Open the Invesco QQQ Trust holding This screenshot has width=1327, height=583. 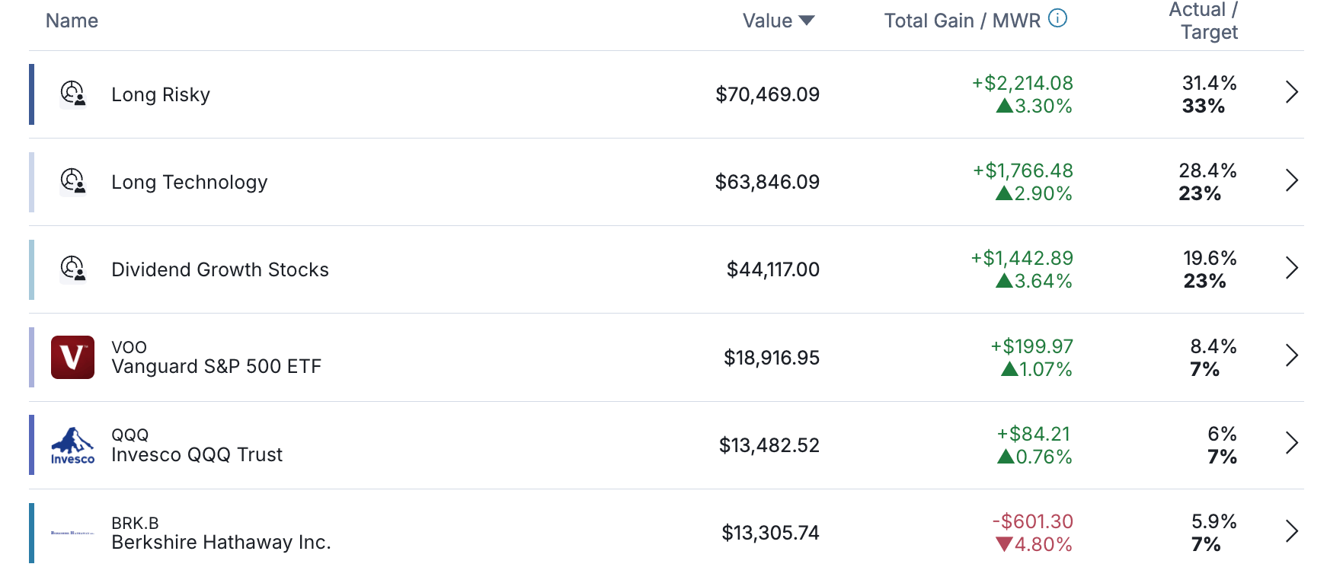tap(197, 454)
